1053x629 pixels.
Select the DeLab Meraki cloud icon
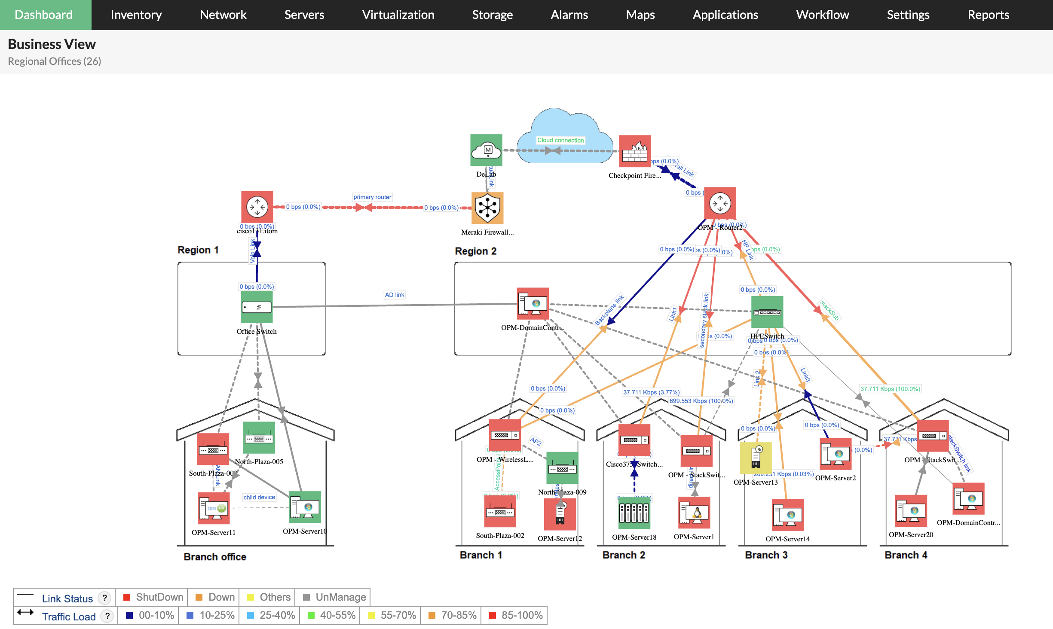486,150
